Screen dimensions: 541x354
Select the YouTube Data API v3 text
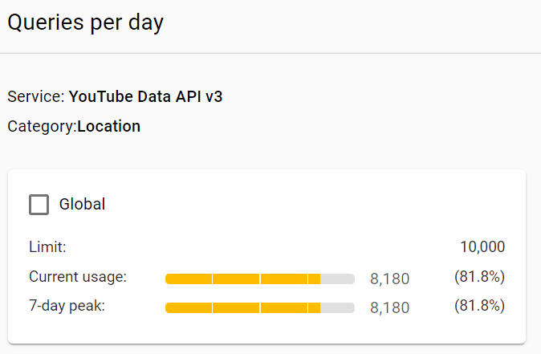pyautogui.click(x=145, y=97)
